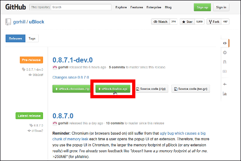Open the Explore page
This screenshot has height=161, width=241.
(121, 7)
